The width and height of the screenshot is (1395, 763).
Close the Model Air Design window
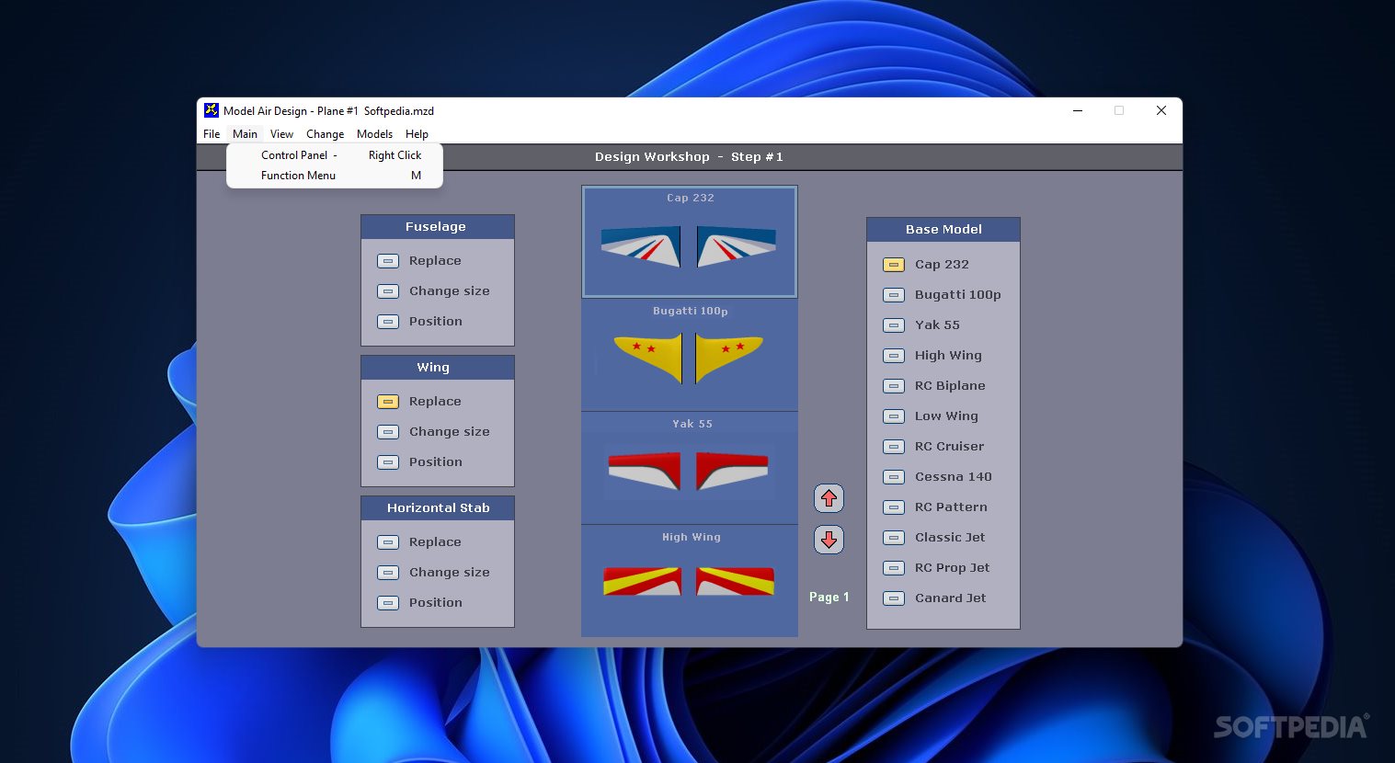pos(1161,110)
